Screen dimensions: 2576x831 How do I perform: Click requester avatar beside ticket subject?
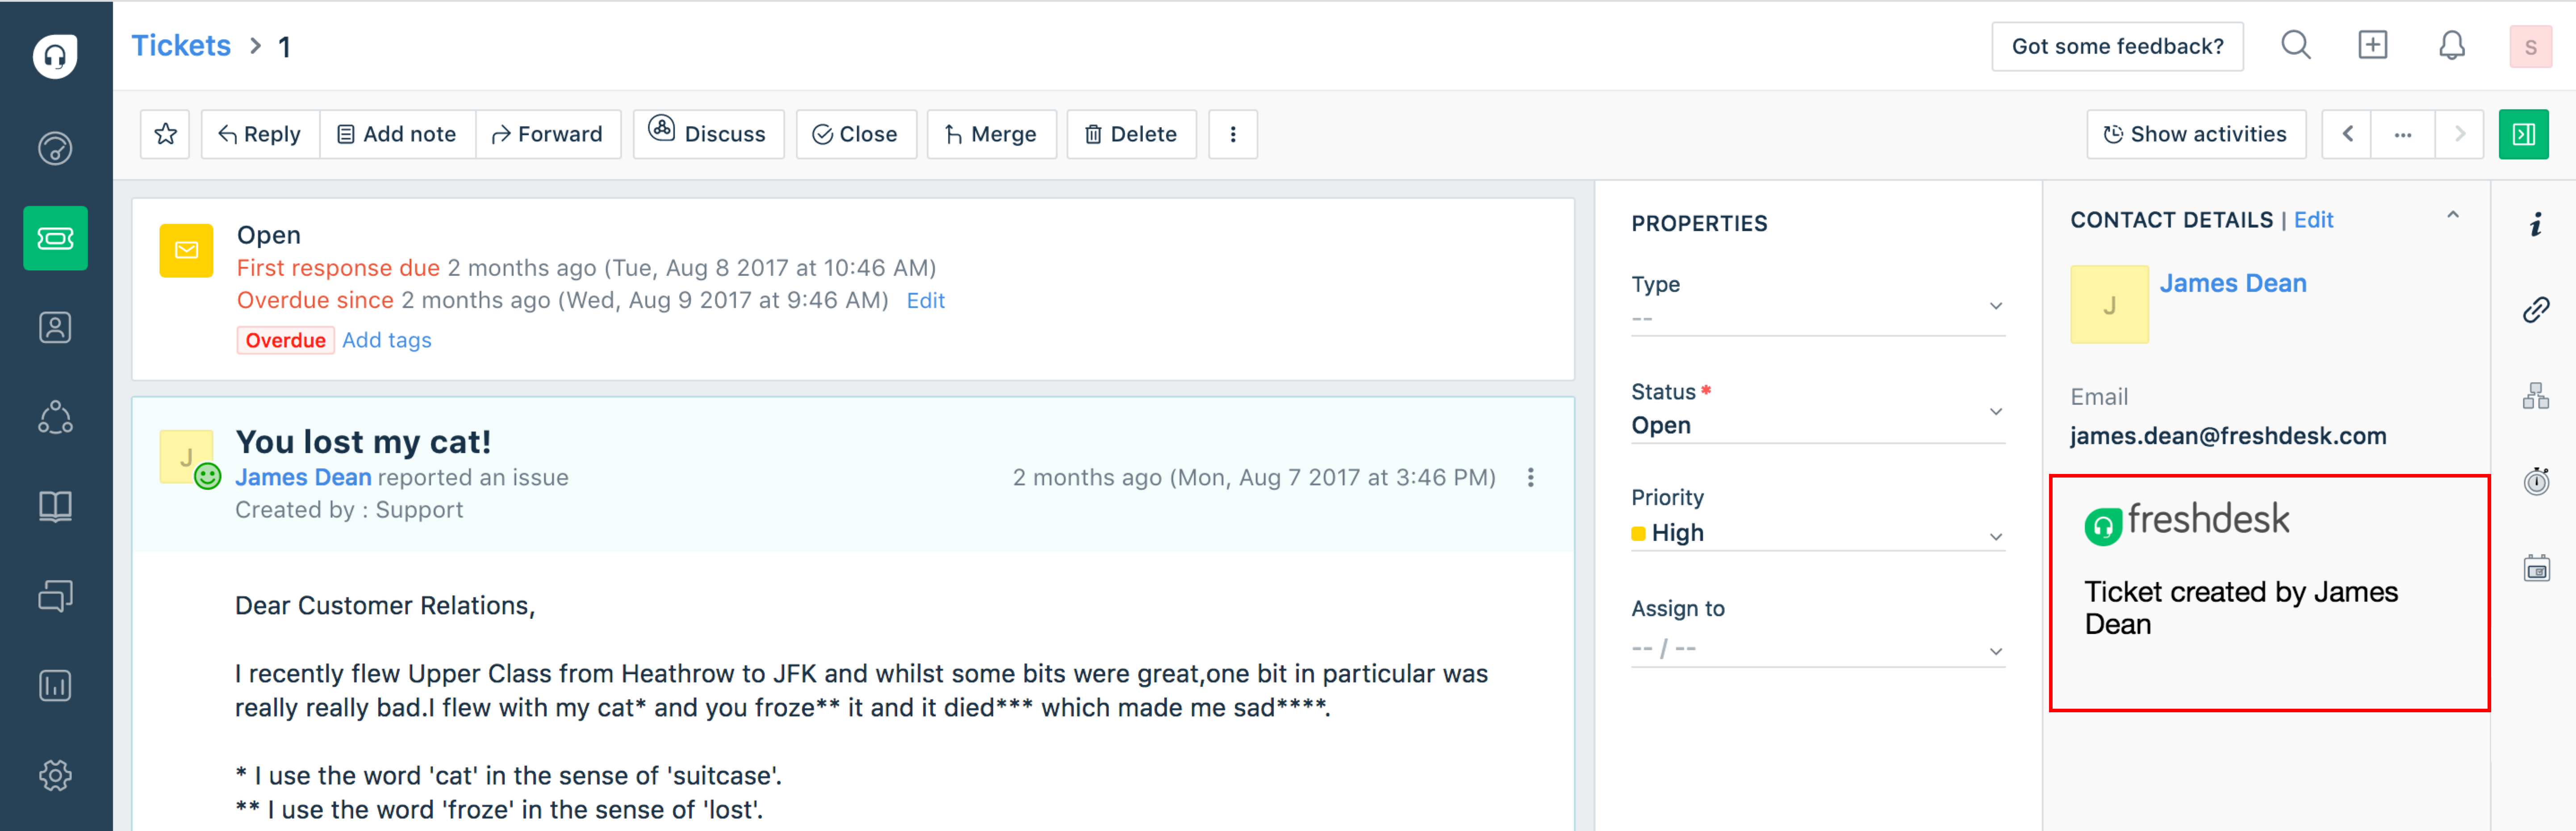point(186,457)
